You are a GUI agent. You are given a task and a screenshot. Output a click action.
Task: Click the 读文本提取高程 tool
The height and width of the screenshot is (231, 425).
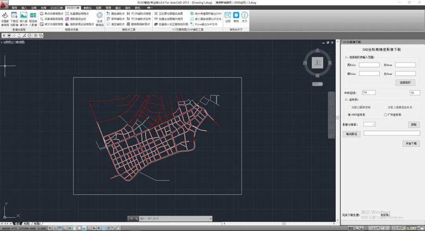[x=51, y=24]
